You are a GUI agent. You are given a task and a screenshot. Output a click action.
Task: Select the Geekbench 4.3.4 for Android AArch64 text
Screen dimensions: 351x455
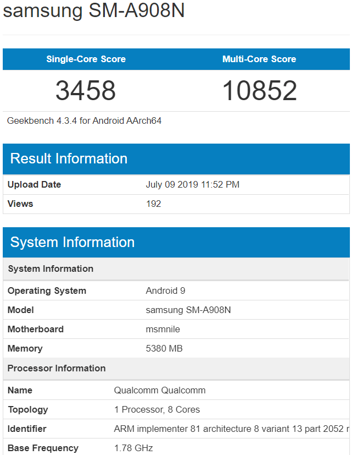click(84, 120)
